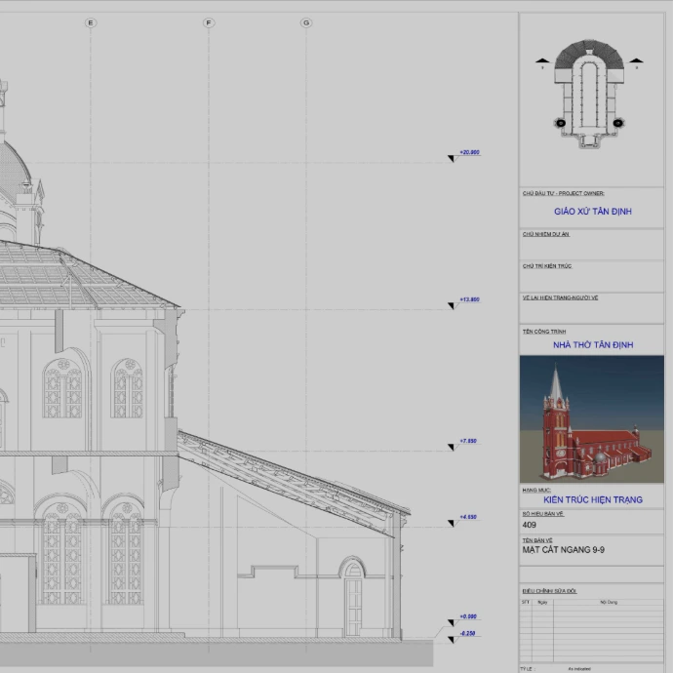Click drawing number '409'
Screen dimensions: 673x673
click(x=530, y=525)
